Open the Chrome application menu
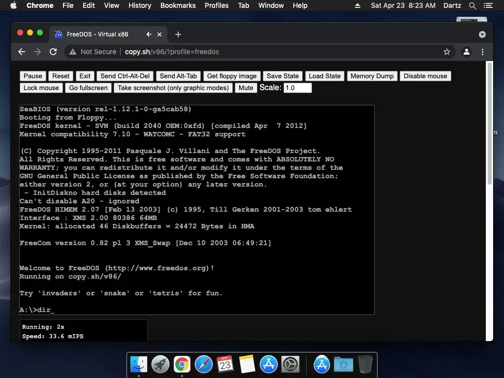 pyautogui.click(x=40, y=5)
